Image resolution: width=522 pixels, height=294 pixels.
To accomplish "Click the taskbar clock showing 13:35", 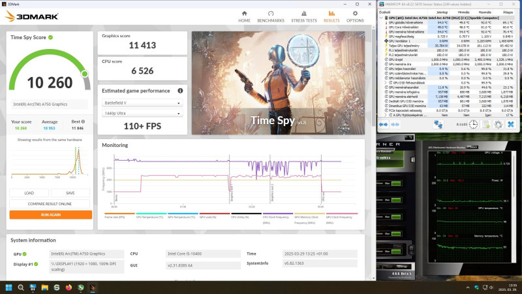I will 508,287.
